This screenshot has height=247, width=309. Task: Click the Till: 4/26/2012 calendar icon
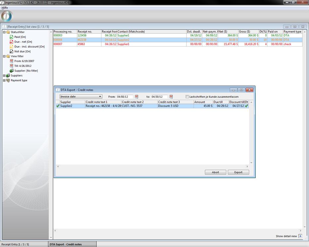(12, 66)
